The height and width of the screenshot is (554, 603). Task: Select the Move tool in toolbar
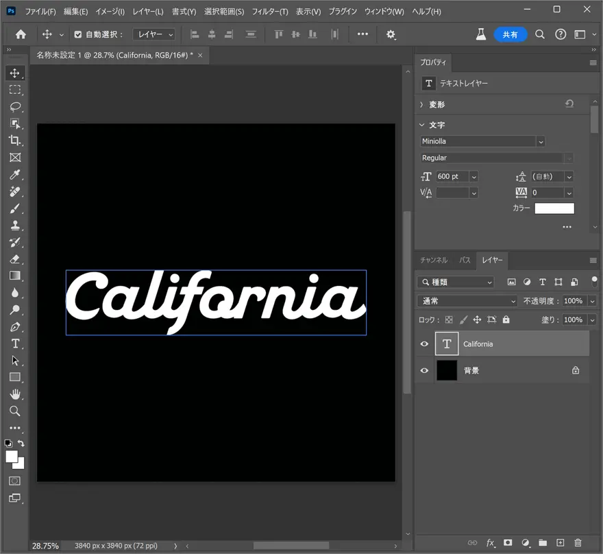pyautogui.click(x=15, y=73)
